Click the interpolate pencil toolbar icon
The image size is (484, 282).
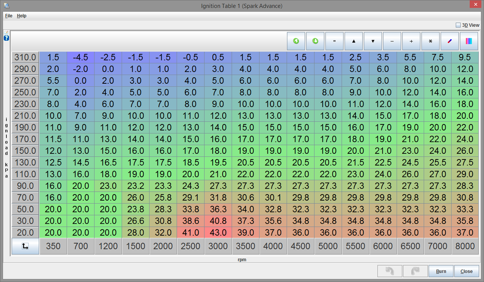pyautogui.click(x=449, y=41)
